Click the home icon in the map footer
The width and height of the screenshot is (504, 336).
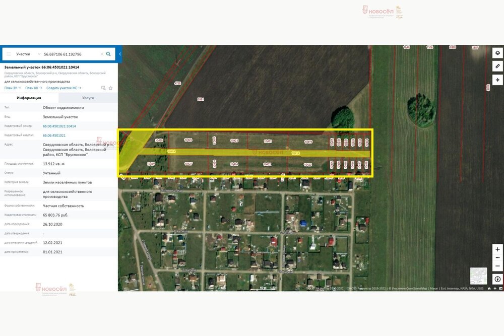[x=489, y=289]
